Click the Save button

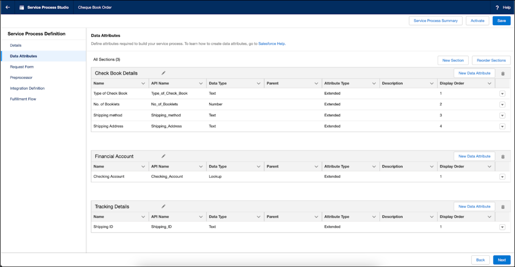(501, 21)
